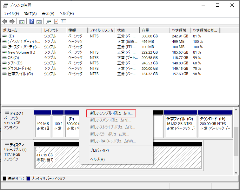The height and width of the screenshot is (190, 240).
Task: Sort by the 空き領域の割... column header
Action: click(x=205, y=30)
